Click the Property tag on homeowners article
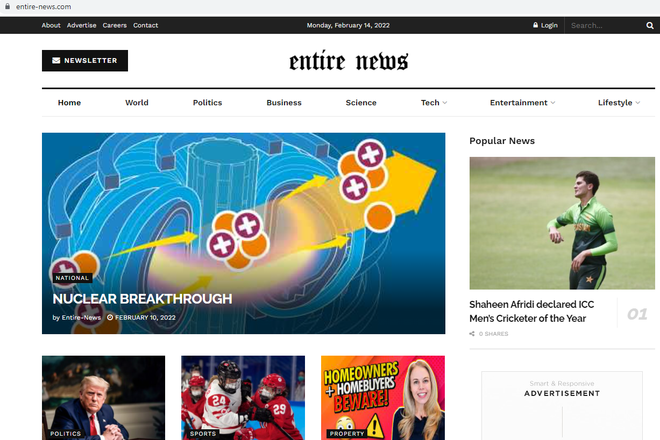Viewport: 660px width, 440px height. 347,434
